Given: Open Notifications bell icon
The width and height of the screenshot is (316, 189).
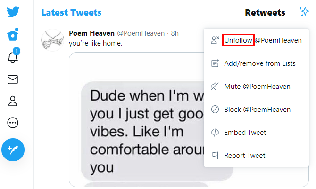Looking at the screenshot, I should [x=13, y=57].
